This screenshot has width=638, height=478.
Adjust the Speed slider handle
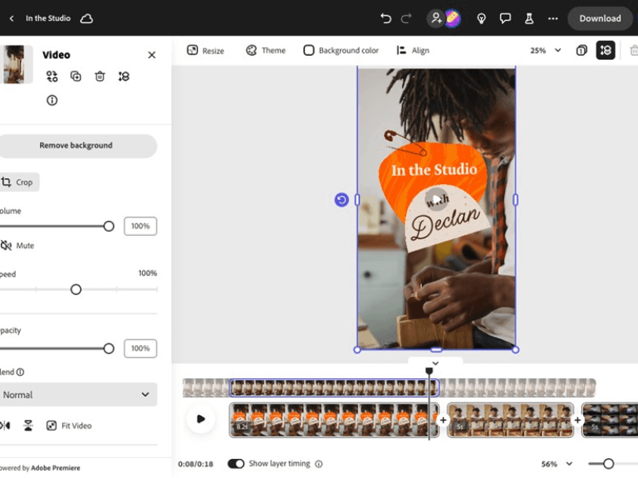coord(76,289)
